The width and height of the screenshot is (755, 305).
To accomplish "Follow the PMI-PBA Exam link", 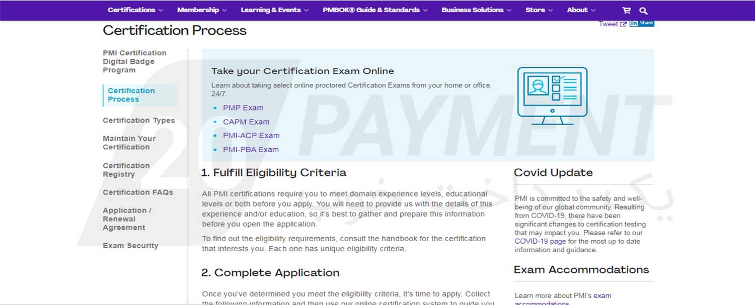I will (251, 149).
